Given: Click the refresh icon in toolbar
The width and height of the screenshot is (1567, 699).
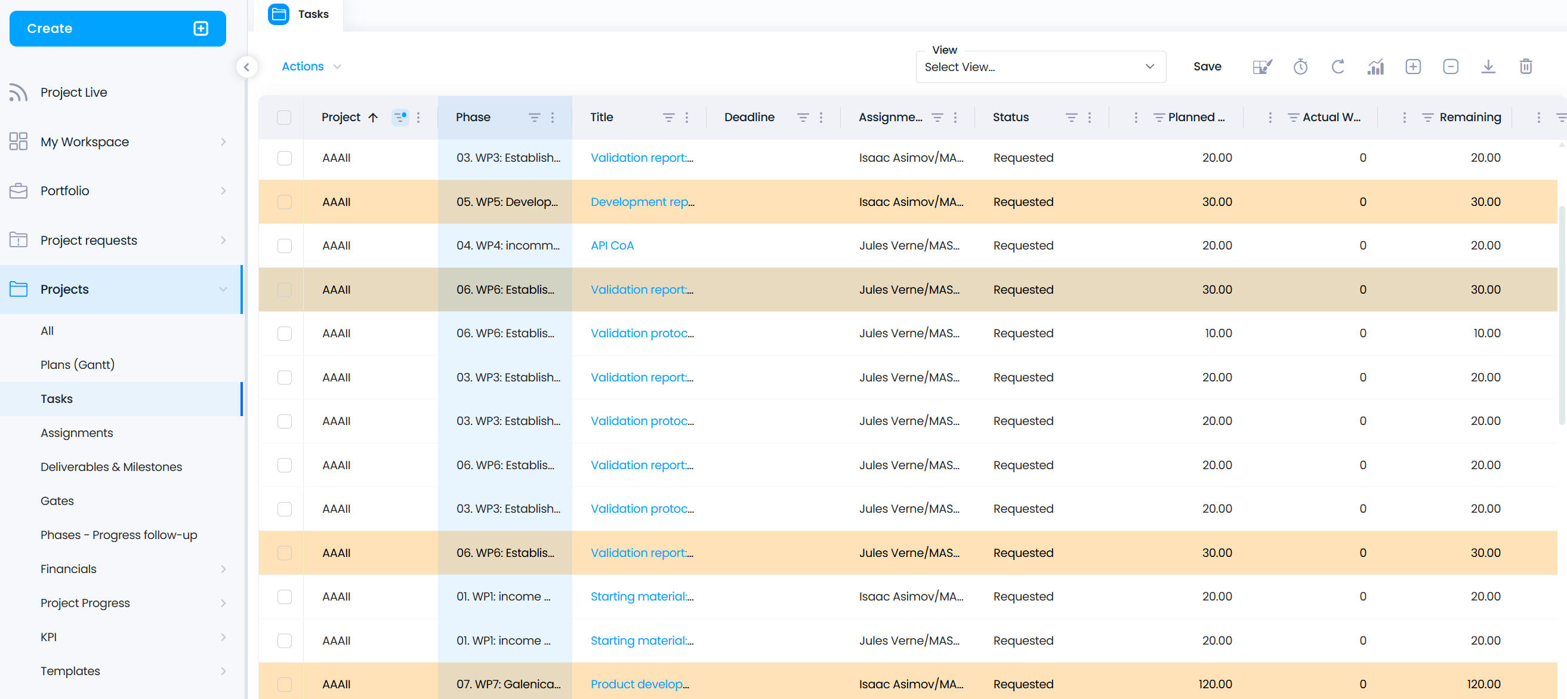Looking at the screenshot, I should coord(1338,66).
